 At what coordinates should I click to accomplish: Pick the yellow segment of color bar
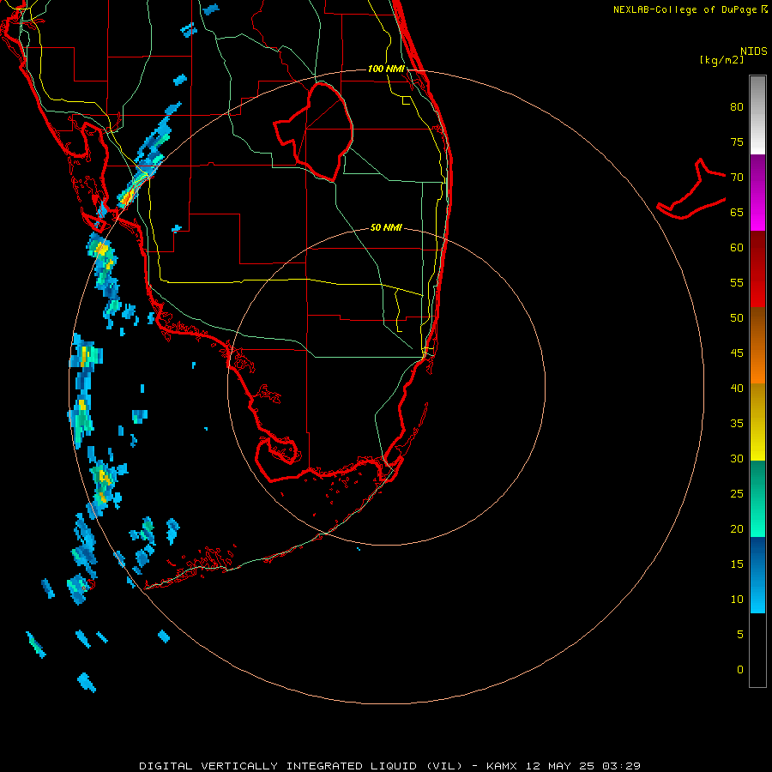click(757, 422)
